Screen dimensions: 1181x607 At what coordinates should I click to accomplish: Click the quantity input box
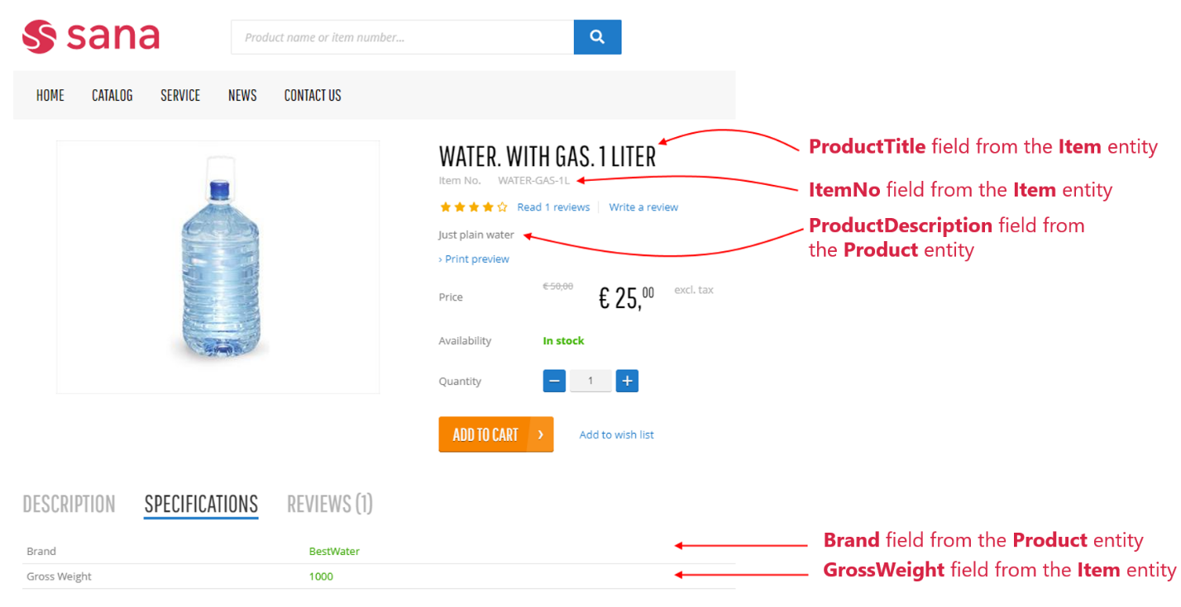pos(590,381)
